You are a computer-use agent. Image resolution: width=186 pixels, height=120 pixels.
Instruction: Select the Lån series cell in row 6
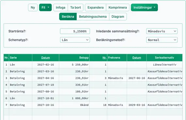[x=21, y=98]
